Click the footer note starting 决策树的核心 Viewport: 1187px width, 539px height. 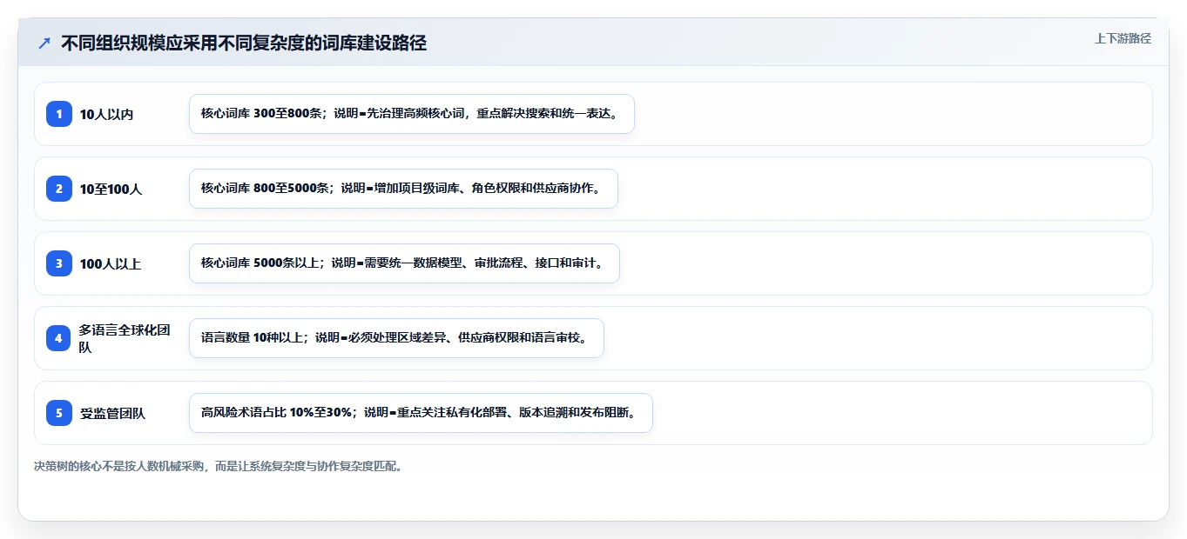[x=218, y=466]
